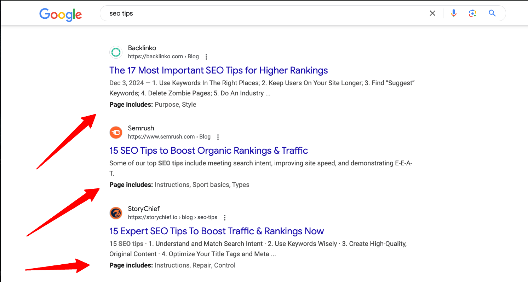Click the StoryChief site name
This screenshot has width=528, height=282.
pyautogui.click(x=144, y=209)
